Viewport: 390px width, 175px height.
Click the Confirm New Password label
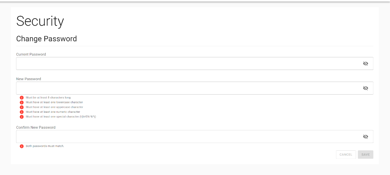click(36, 127)
